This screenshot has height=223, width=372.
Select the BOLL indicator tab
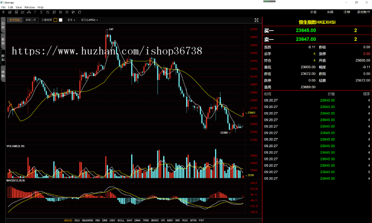tap(121, 221)
